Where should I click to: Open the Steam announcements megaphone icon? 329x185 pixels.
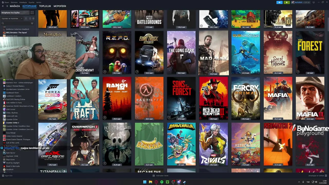[x=279, y=2]
